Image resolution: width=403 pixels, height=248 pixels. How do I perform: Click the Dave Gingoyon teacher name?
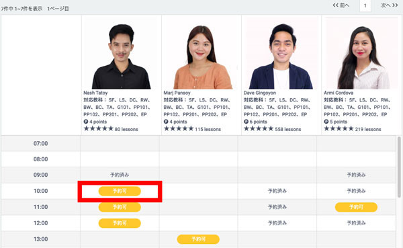(x=260, y=93)
